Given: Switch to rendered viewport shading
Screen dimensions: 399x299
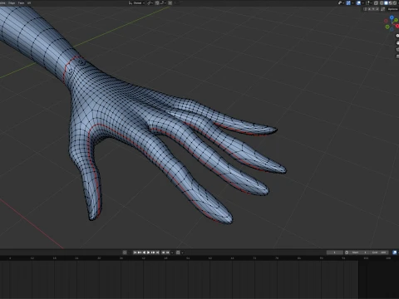Looking at the screenshot, I should coord(395,2).
